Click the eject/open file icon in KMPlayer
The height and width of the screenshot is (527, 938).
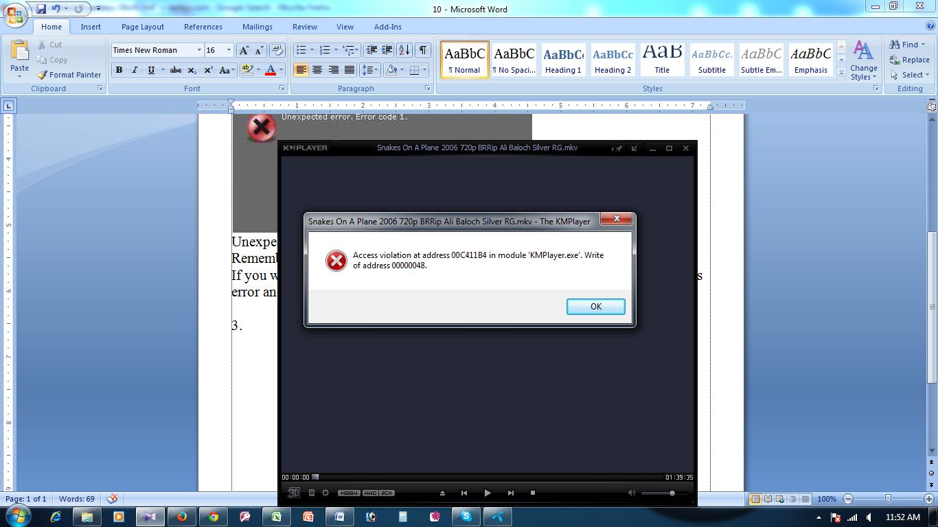tap(442, 493)
